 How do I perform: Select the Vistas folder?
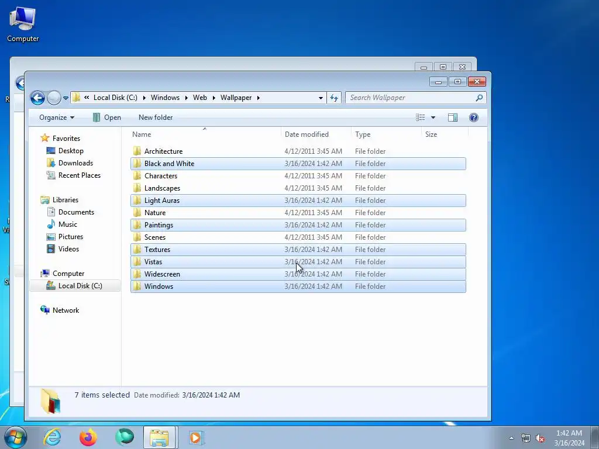298,261
